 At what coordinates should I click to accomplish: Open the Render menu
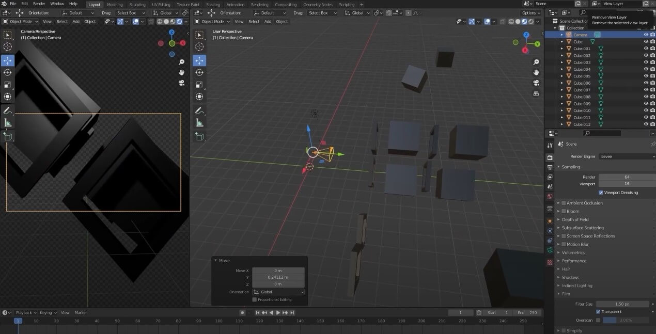tap(39, 4)
